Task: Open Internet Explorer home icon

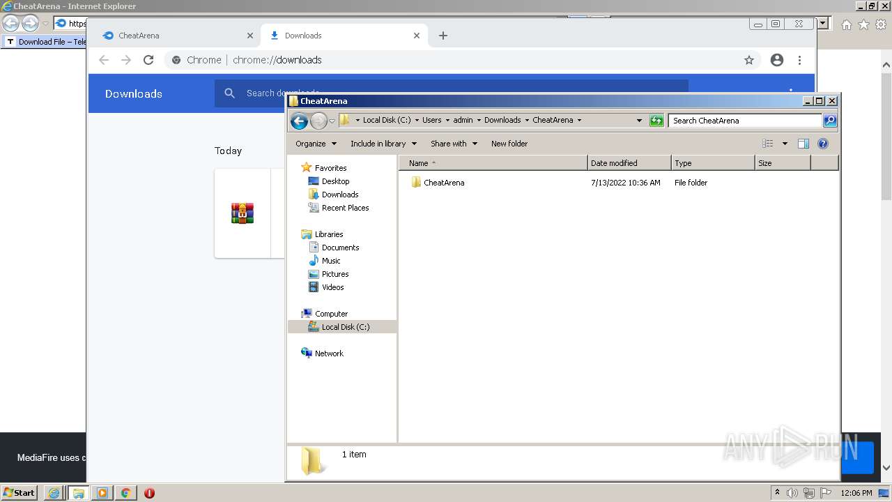Action: click(x=846, y=24)
